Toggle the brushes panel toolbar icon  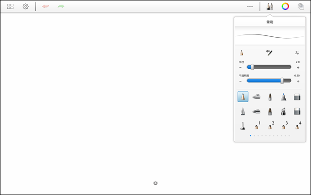pos(270,7)
